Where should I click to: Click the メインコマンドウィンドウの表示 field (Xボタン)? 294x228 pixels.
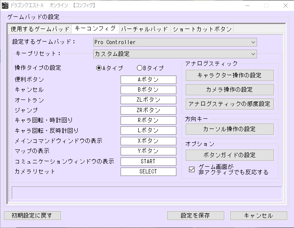pyautogui.click(x=148, y=141)
